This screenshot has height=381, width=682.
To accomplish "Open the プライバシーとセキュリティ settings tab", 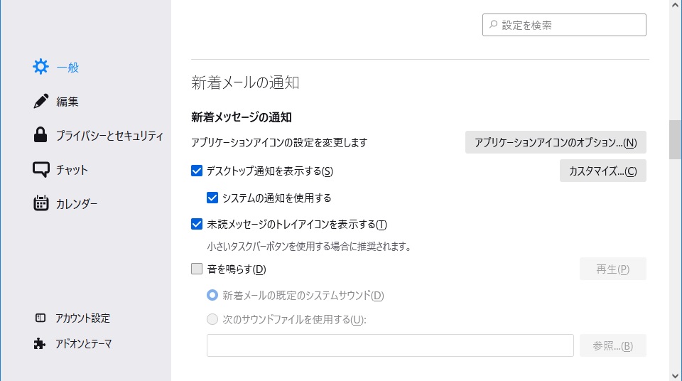I will [x=109, y=136].
